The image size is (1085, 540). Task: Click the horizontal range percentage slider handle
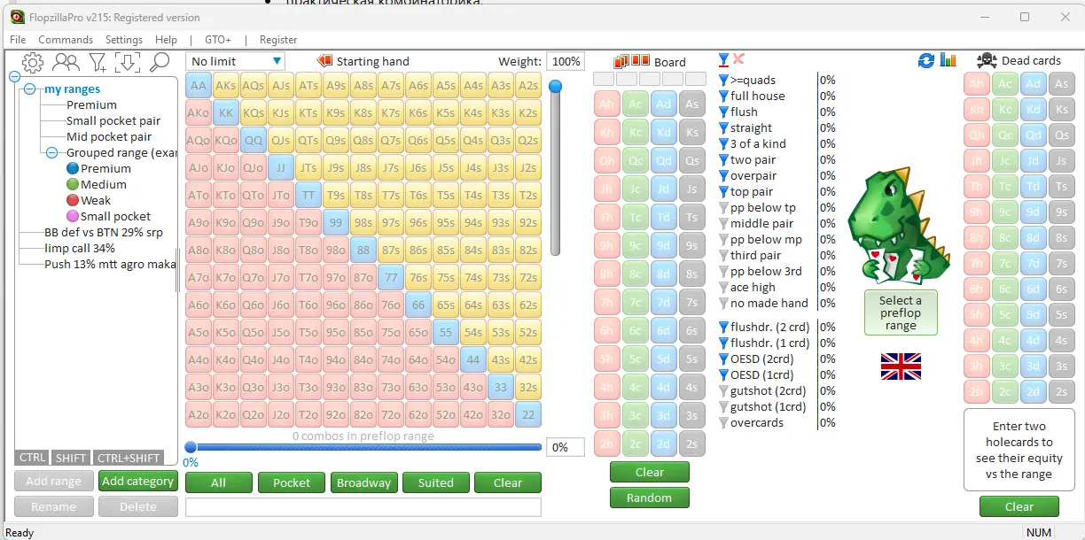191,448
